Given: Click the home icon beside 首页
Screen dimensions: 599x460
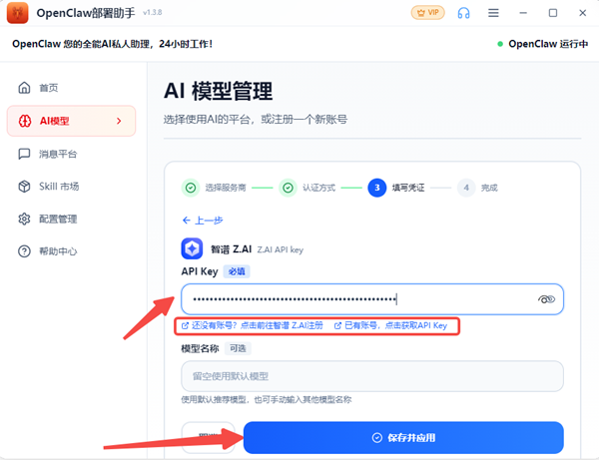Looking at the screenshot, I should point(24,88).
